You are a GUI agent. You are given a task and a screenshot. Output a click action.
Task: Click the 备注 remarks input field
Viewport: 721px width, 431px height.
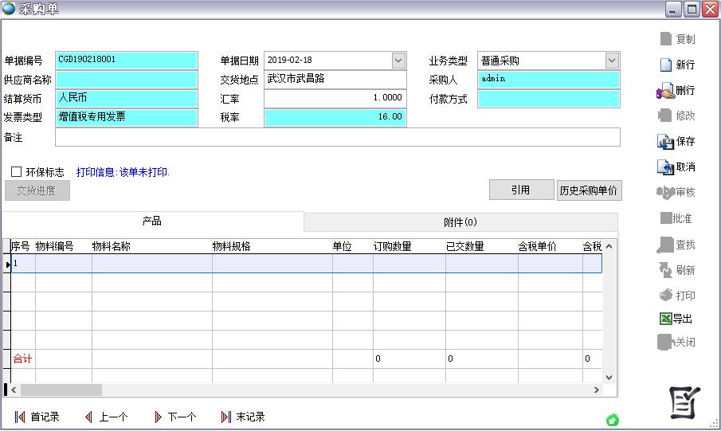pos(337,137)
